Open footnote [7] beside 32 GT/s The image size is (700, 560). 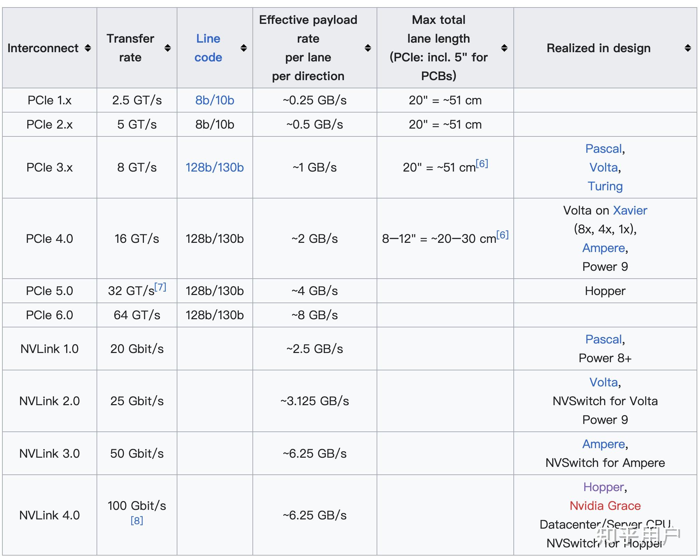point(160,286)
